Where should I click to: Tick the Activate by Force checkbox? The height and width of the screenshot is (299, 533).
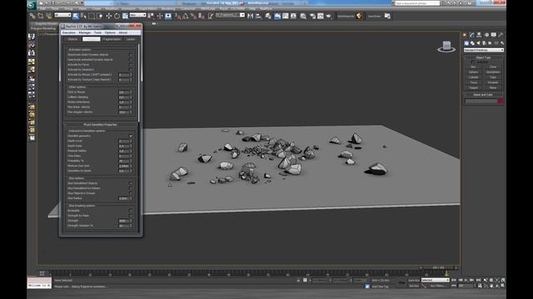(131, 65)
